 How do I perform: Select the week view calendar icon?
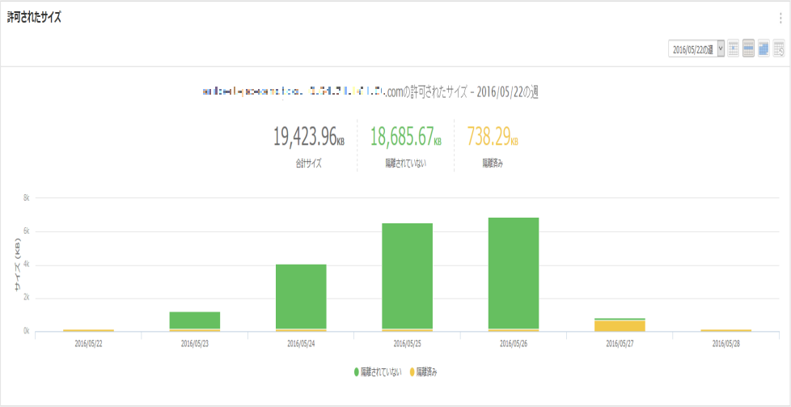pos(749,49)
